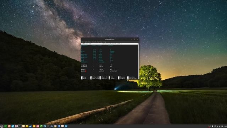Open the Help menu in terminal menu bar
Screen dimensions: 227x128
point(105,42)
